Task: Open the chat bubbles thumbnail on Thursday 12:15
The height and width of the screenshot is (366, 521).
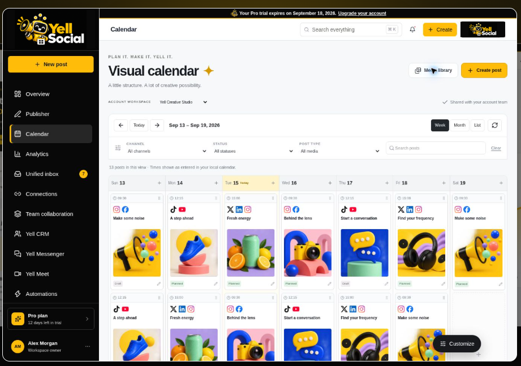Action: pyautogui.click(x=364, y=253)
